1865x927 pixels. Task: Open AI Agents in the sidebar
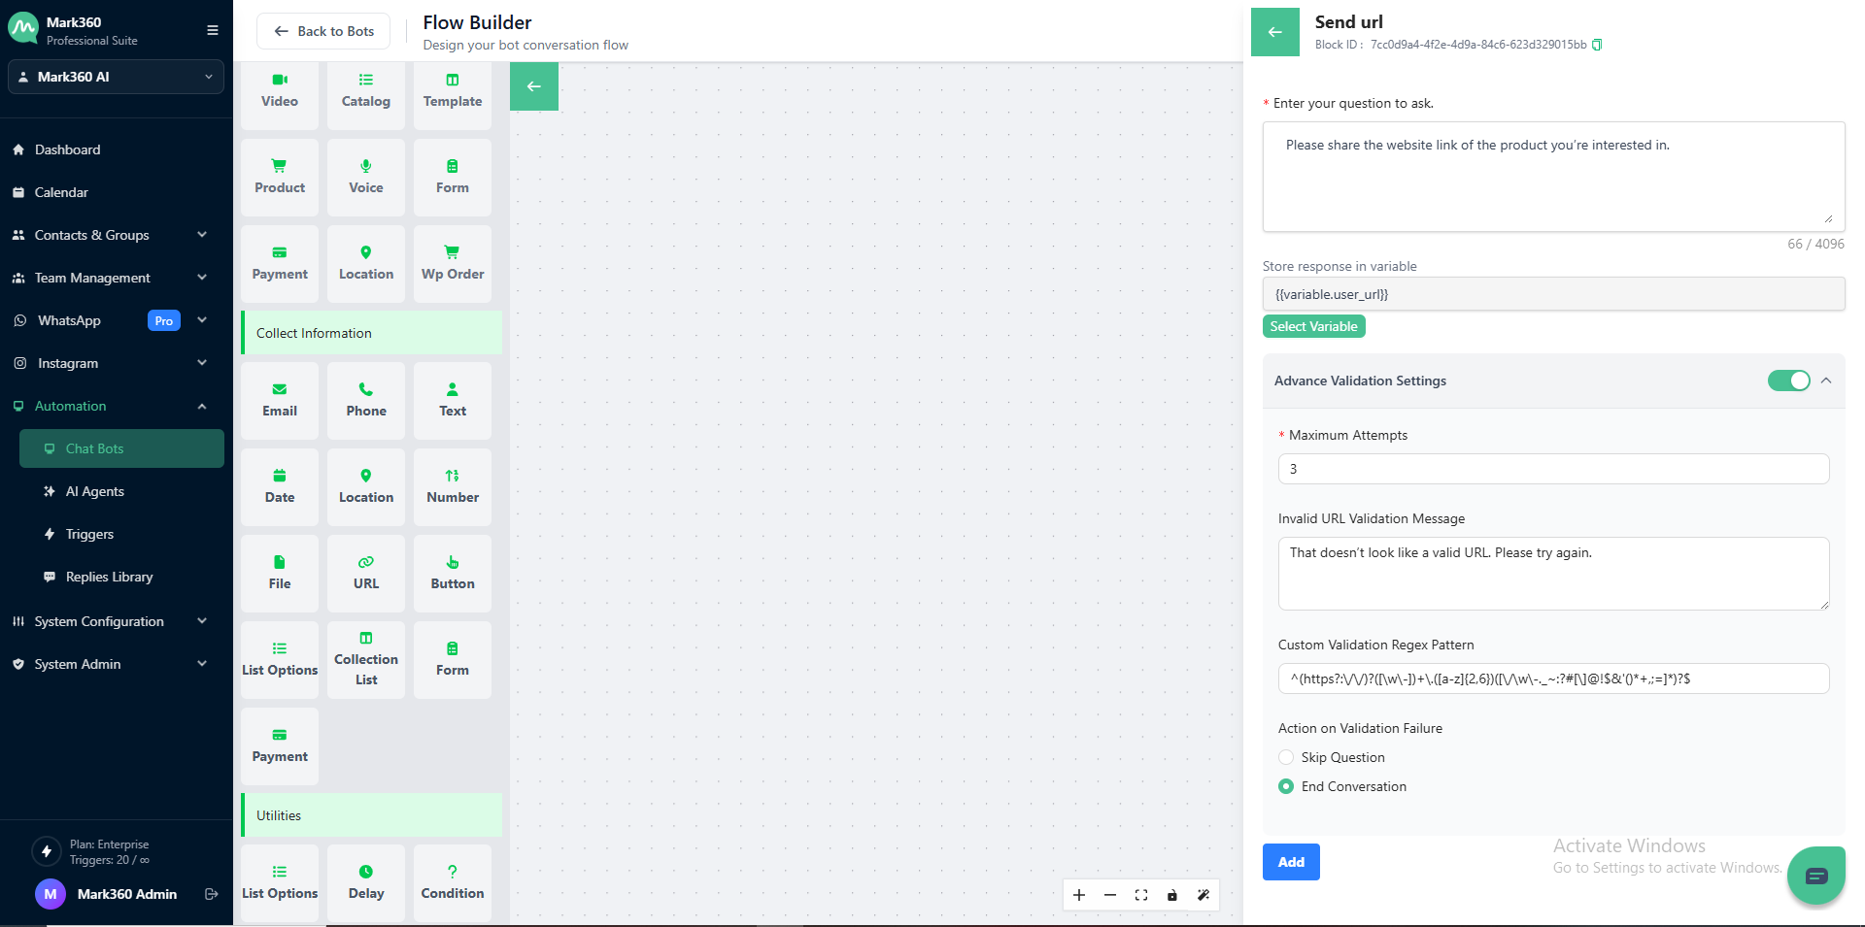click(95, 491)
